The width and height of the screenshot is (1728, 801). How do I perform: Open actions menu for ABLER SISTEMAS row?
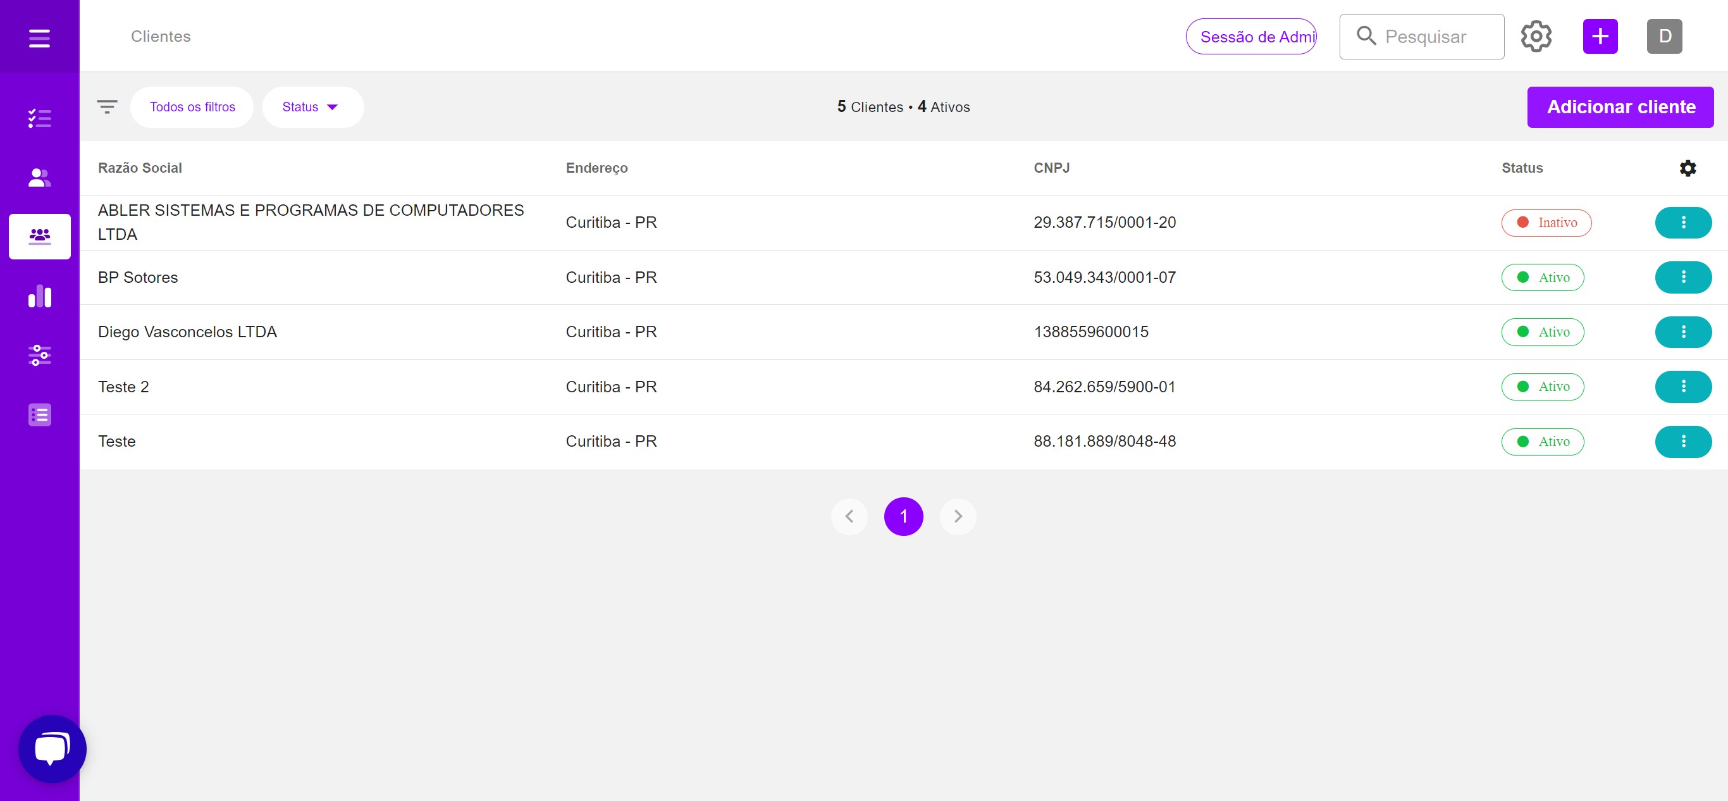1683,222
